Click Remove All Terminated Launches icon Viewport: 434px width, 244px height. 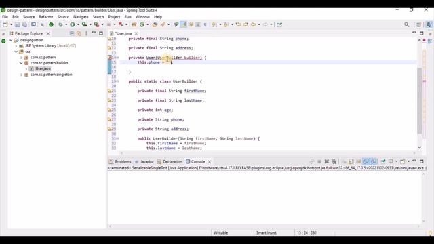click(334, 161)
